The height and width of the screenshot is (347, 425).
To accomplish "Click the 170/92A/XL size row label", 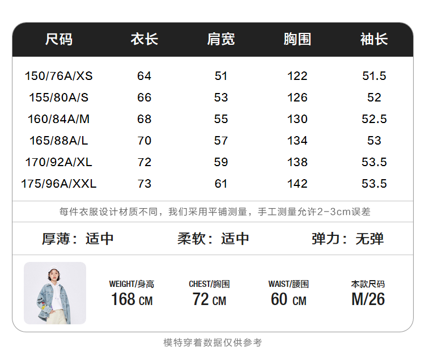I will pos(59,162).
